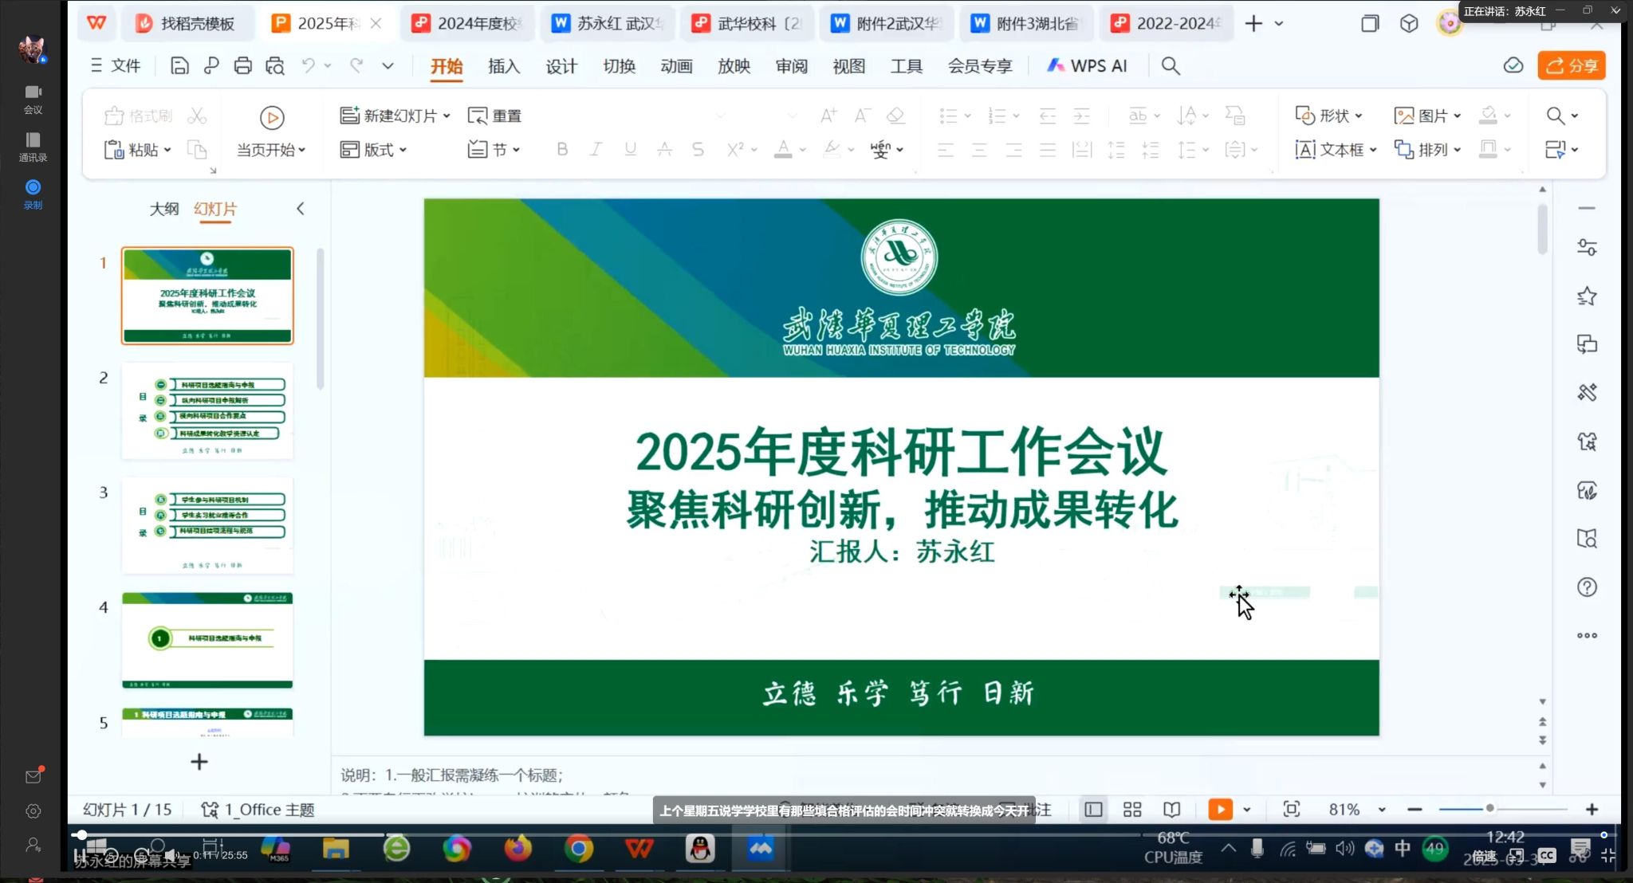1633x883 pixels.
Task: Switch to slide sorter grid view
Action: point(1132,810)
